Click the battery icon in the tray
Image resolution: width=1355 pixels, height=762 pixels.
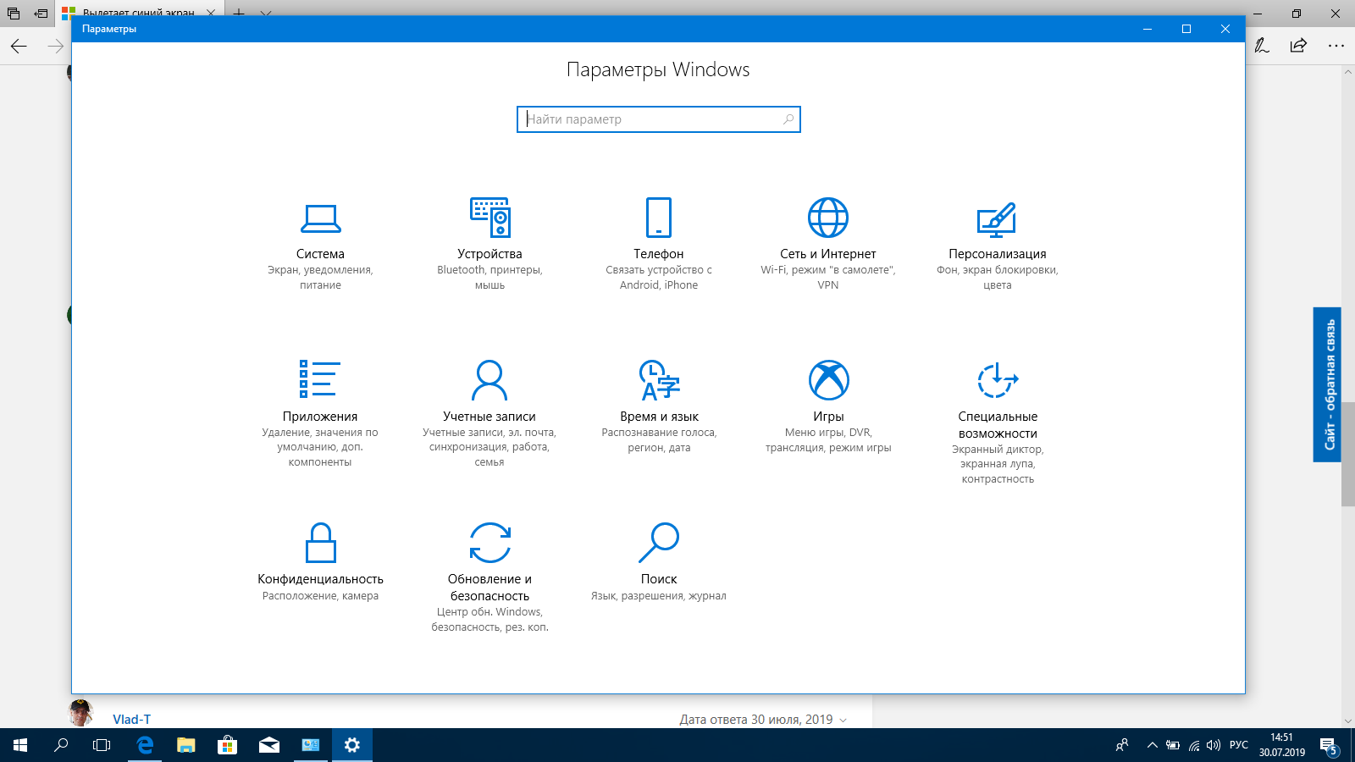(1173, 745)
